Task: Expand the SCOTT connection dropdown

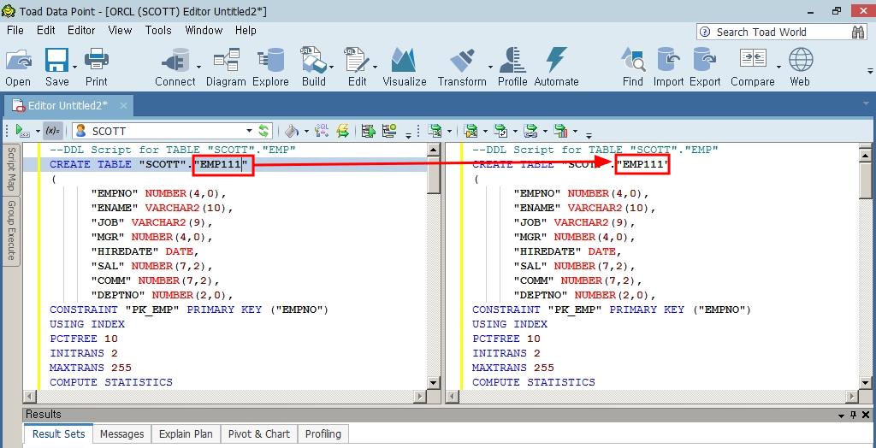Action: pyautogui.click(x=249, y=131)
